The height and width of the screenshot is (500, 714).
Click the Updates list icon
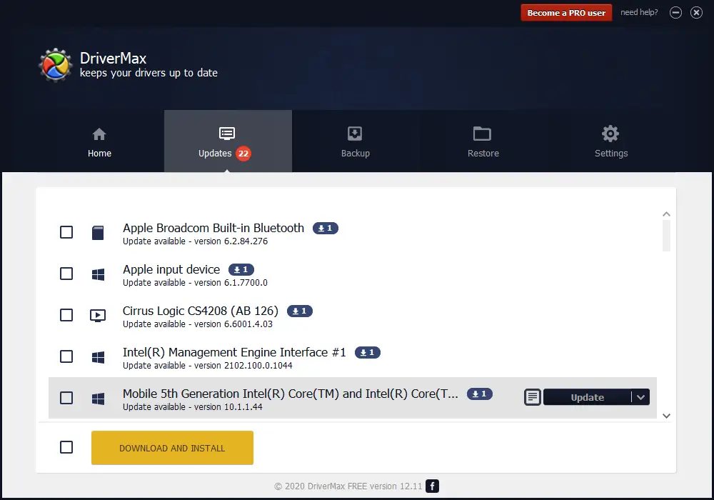[x=227, y=134]
